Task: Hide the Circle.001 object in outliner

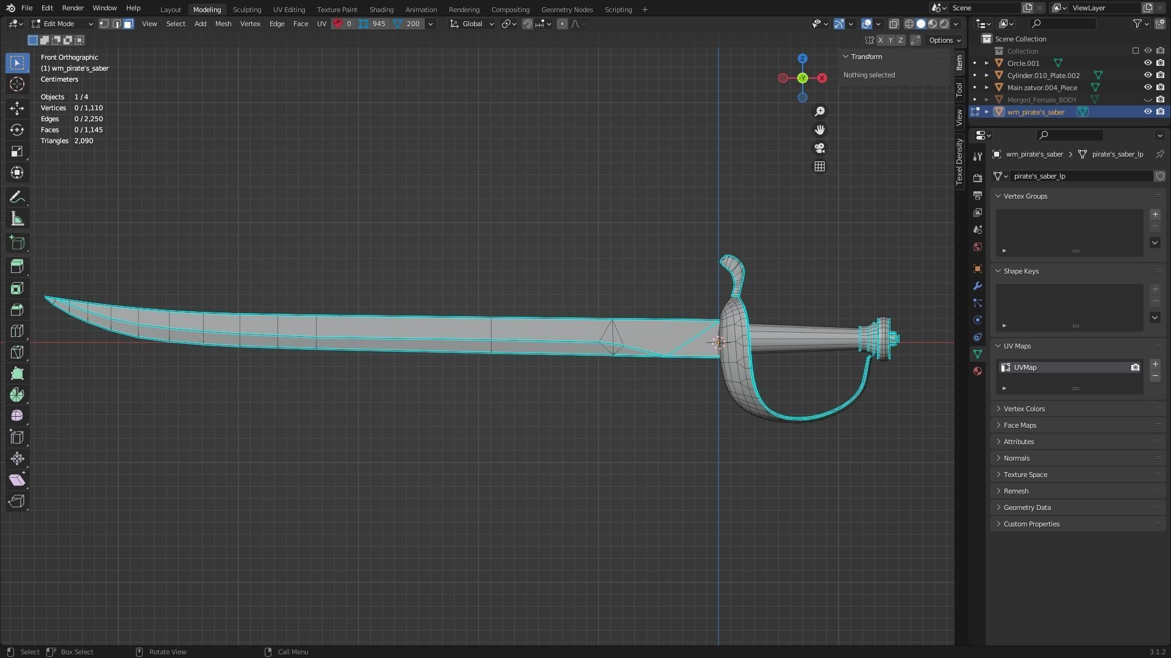Action: 1147,63
